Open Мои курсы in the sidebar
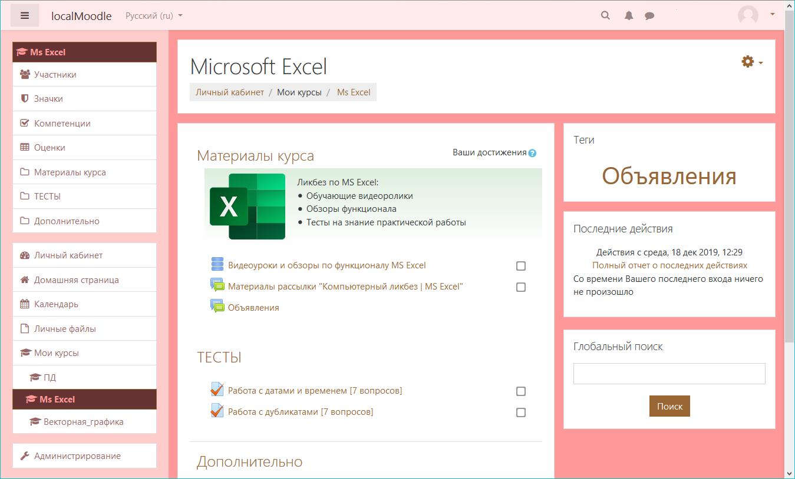The image size is (795, 479). tap(84, 353)
